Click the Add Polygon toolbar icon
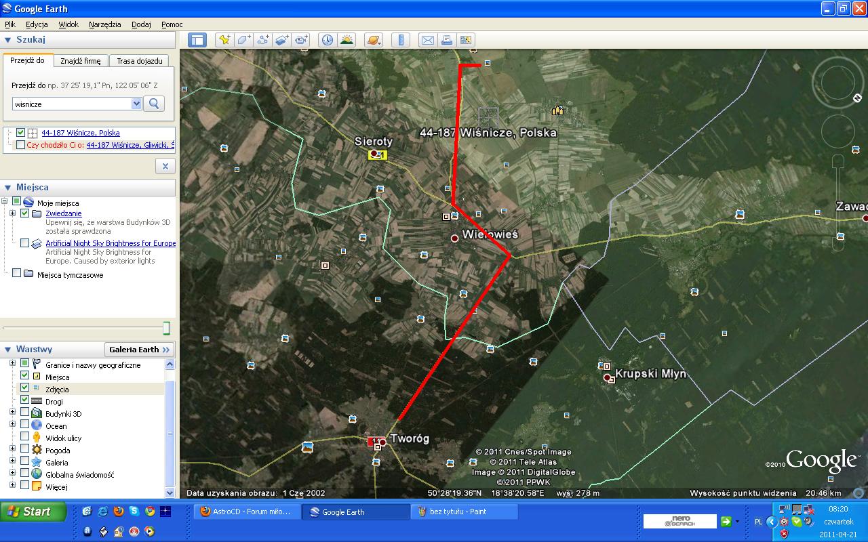The height and width of the screenshot is (542, 868). (243, 40)
